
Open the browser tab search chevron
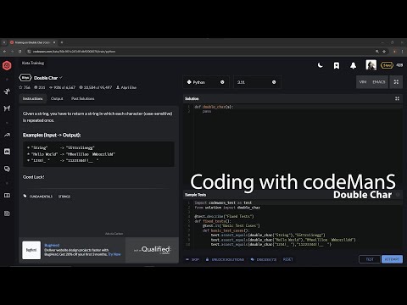(x=4, y=42)
